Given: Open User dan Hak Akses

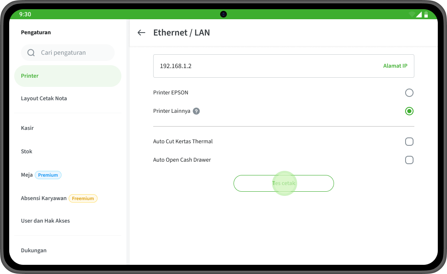Looking at the screenshot, I should [45, 221].
